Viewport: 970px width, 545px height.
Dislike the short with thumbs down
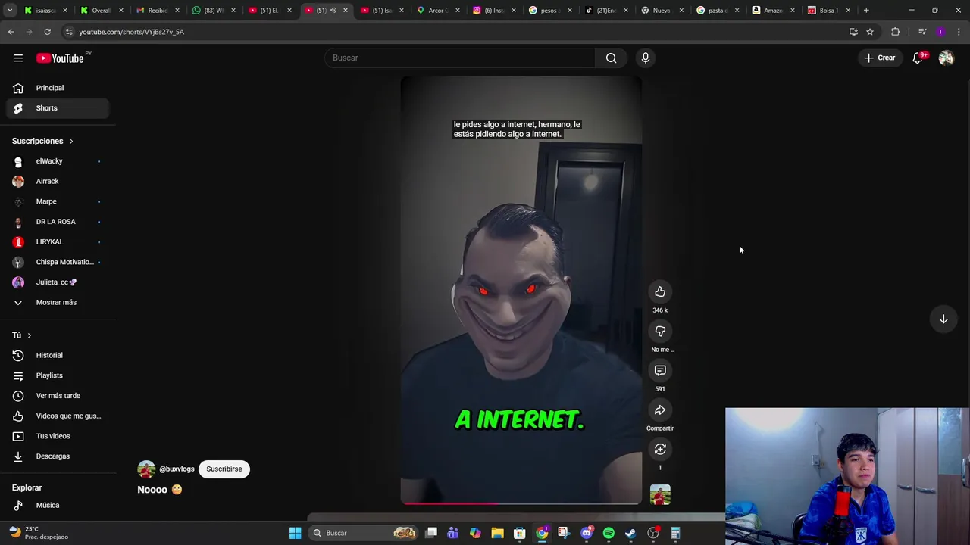(x=660, y=331)
